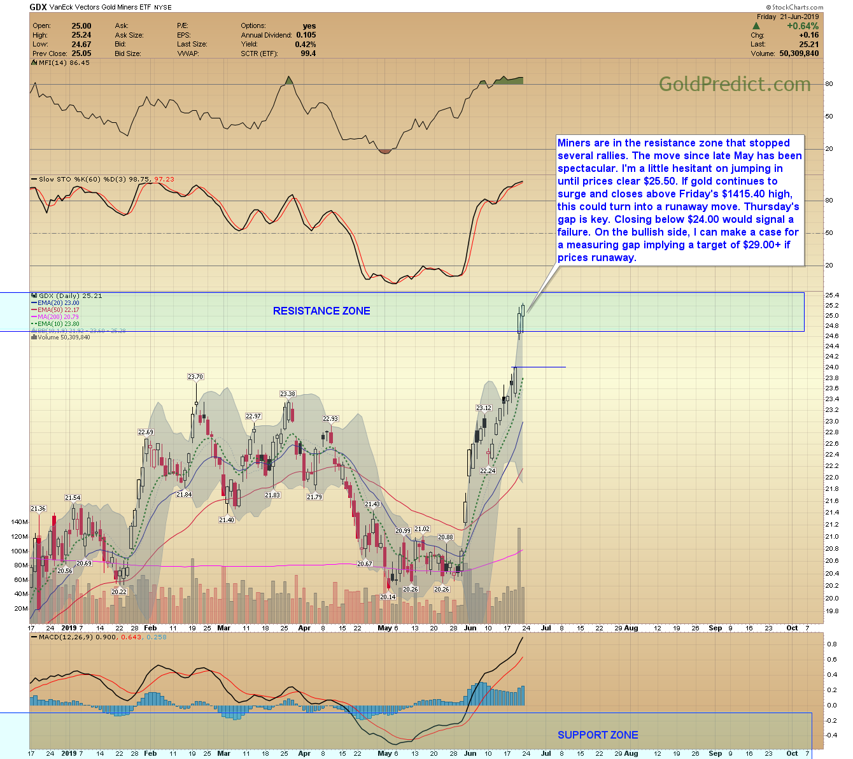Viewport: 853px width, 759px height.
Task: Click the "23.12" June price label
Action: (x=484, y=408)
